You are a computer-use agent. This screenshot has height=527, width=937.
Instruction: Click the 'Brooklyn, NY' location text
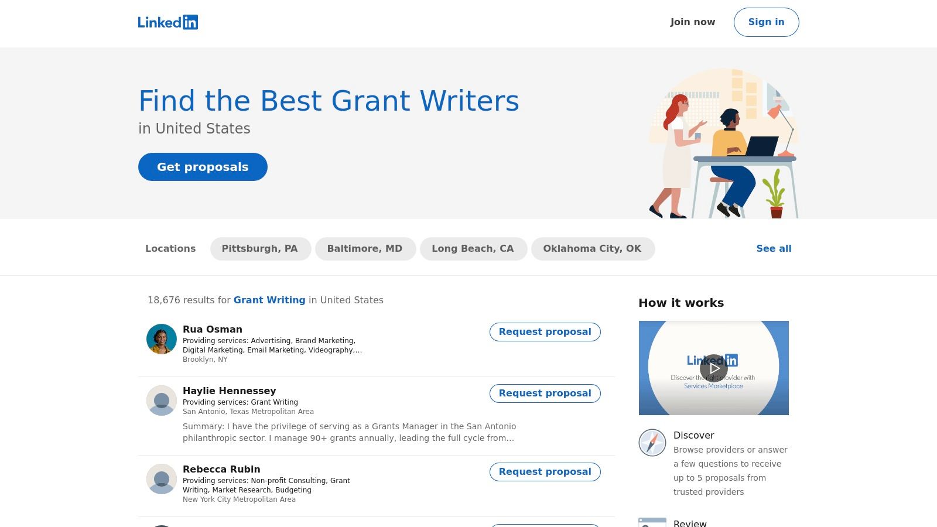pyautogui.click(x=205, y=360)
